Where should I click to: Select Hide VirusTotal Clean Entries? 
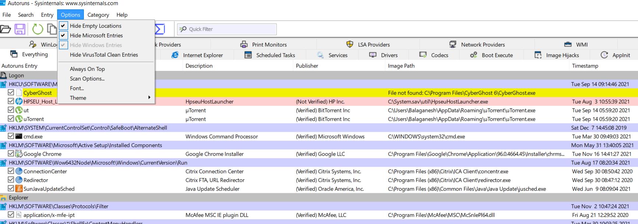[106, 55]
